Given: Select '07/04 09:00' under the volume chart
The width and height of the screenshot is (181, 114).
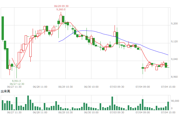Looking at the screenshot, I should point(143,112).
